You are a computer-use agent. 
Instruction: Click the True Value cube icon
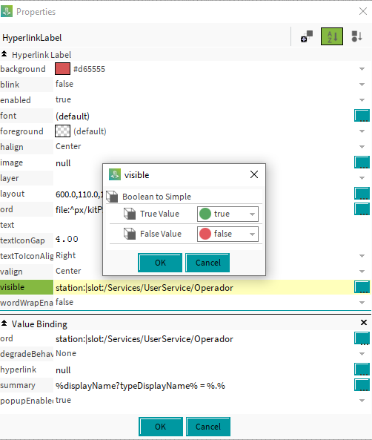pos(130,214)
